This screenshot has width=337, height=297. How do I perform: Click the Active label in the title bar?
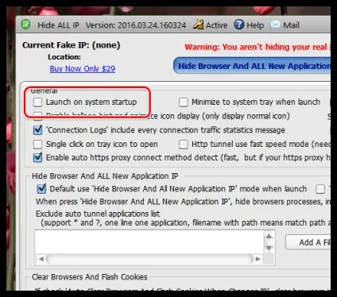tap(217, 25)
